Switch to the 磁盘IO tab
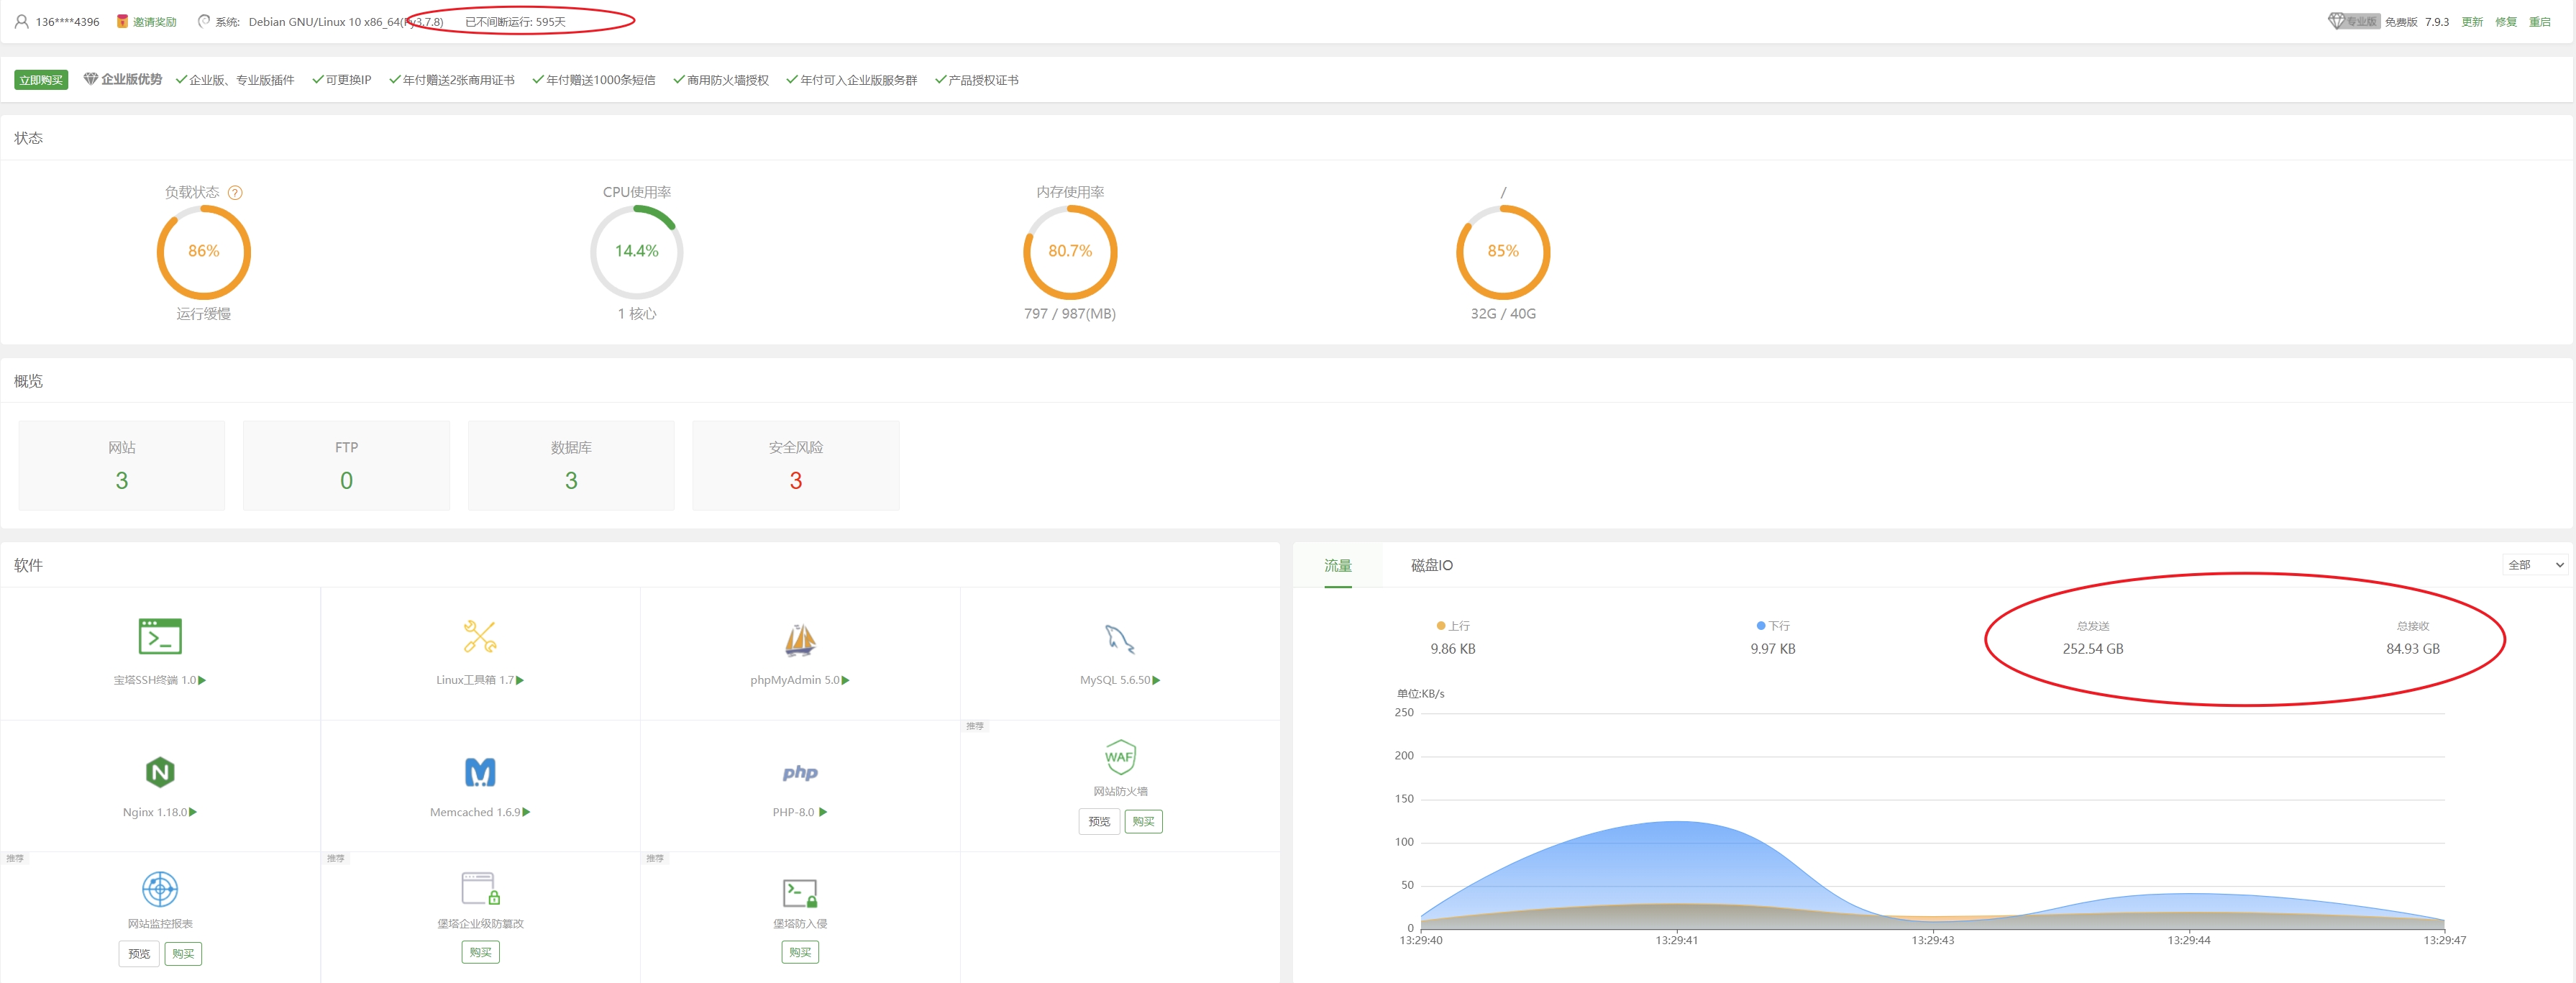The width and height of the screenshot is (2576, 983). pyautogui.click(x=1431, y=566)
